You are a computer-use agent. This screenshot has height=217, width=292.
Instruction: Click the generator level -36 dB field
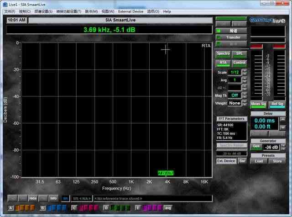coord(271,147)
